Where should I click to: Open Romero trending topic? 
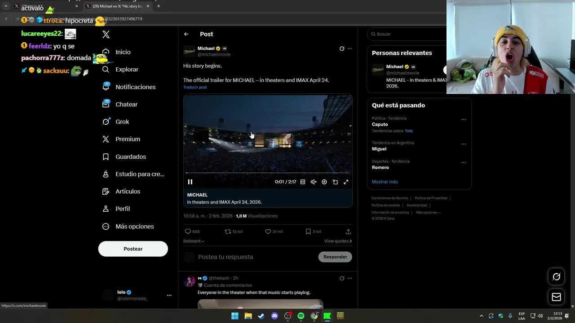(x=380, y=167)
